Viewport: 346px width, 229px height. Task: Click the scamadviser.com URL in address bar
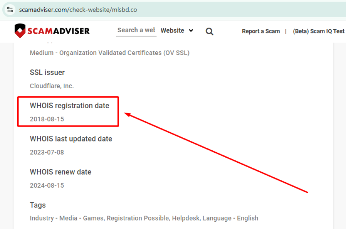[78, 10]
